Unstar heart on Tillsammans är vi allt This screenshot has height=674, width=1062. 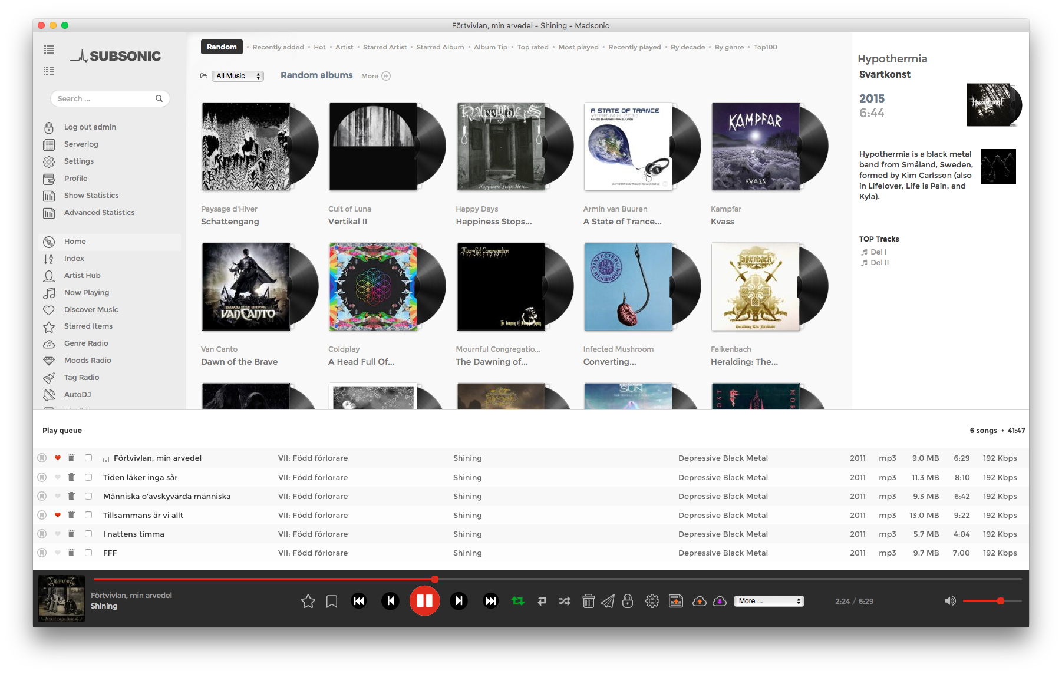pyautogui.click(x=58, y=515)
